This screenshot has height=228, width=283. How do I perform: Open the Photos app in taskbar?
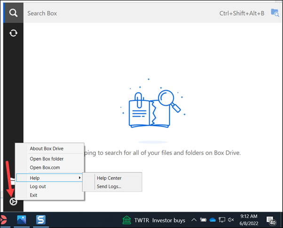coord(22,220)
